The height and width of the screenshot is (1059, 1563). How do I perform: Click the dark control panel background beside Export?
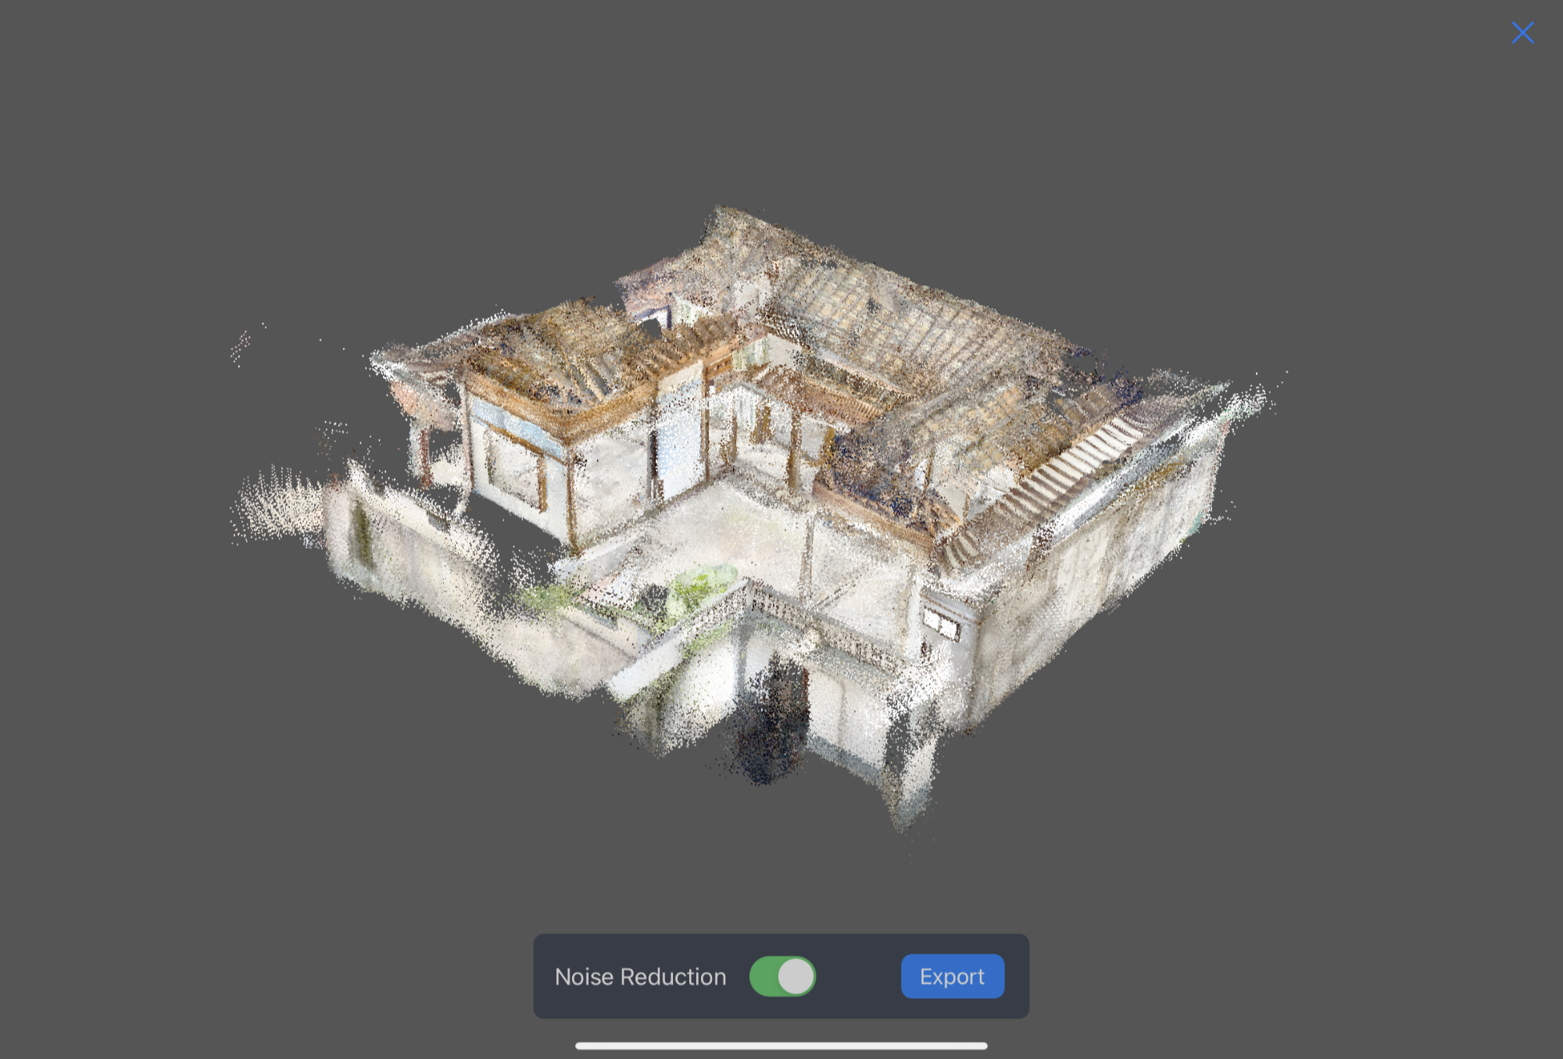858,976
